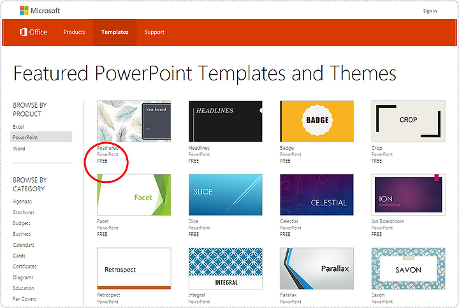Image resolution: width=459 pixels, height=308 pixels.
Task: Click the FREE label under Headlines
Action: (x=194, y=161)
